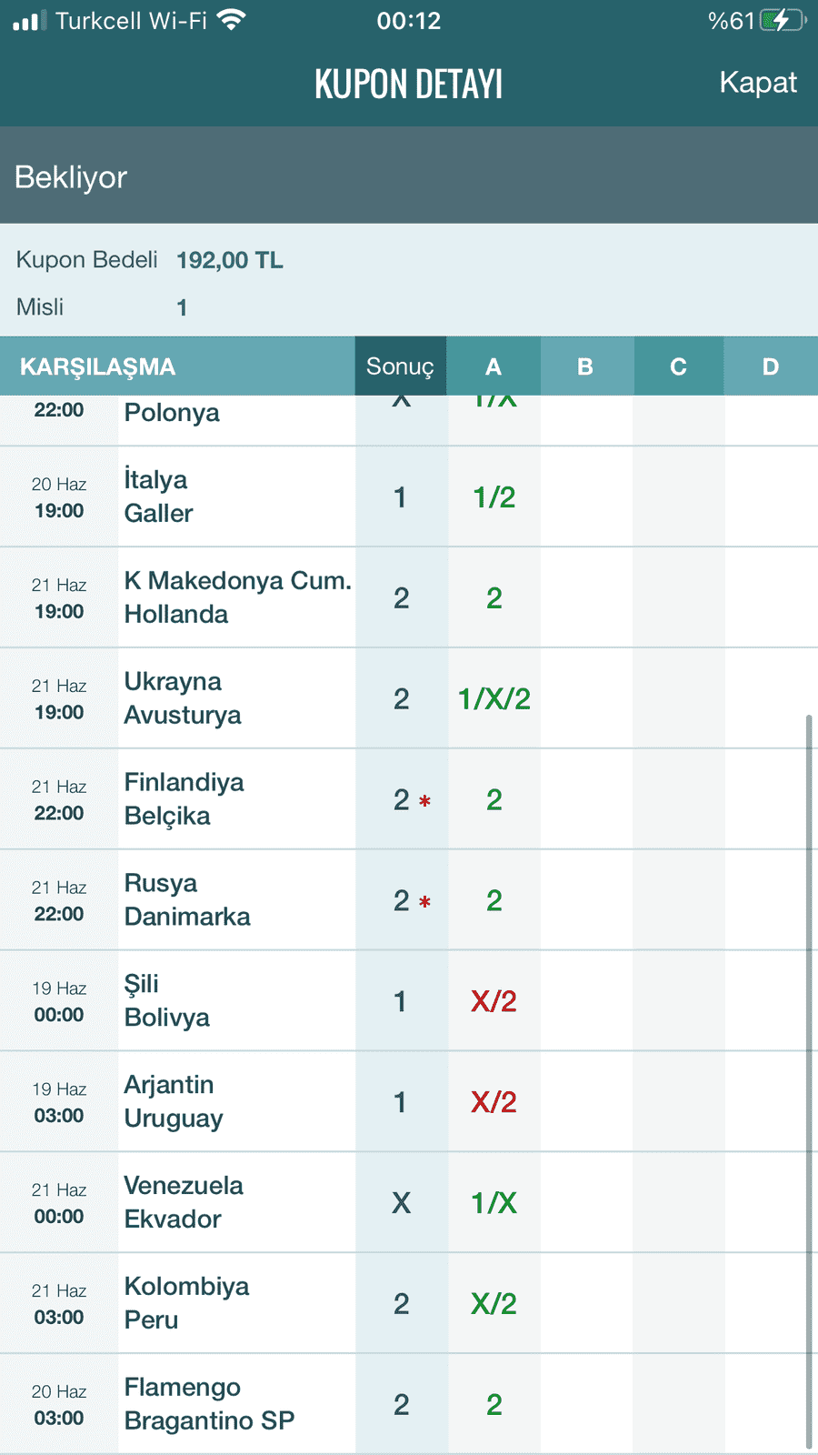Open the K Makedonya Cum. Hollanda match
Screen dimensions: 818x1455
pos(409,597)
